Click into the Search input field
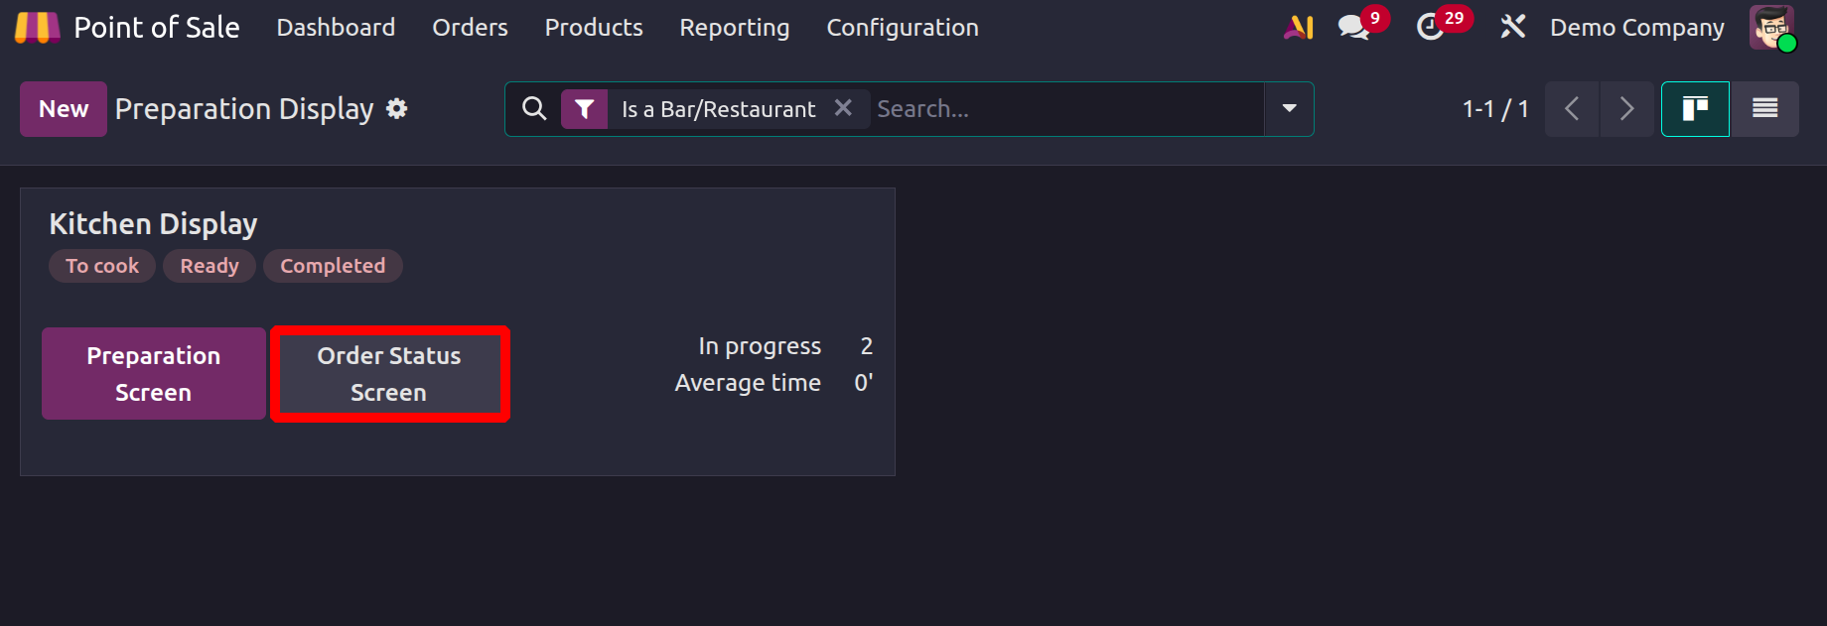Viewport: 1827px width, 626px height. (1062, 109)
